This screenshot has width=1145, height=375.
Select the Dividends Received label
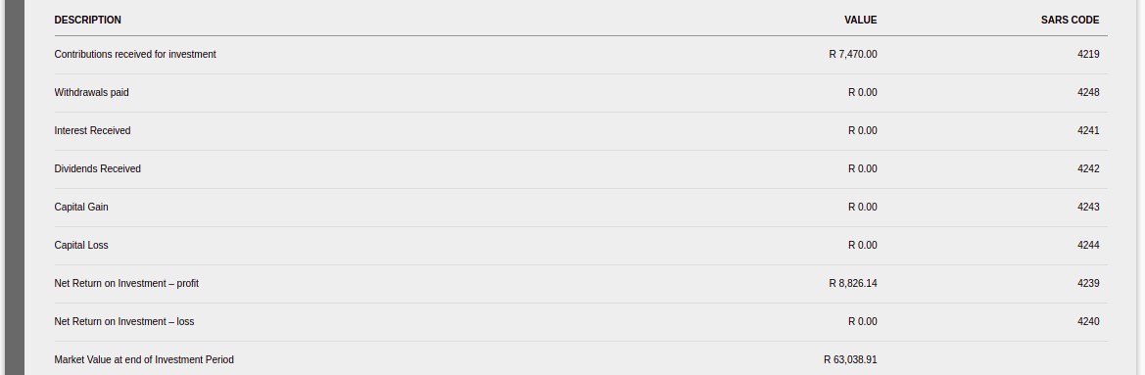(97, 168)
